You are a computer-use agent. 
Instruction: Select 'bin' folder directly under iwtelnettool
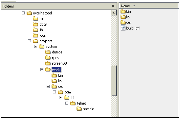pos(42,19)
